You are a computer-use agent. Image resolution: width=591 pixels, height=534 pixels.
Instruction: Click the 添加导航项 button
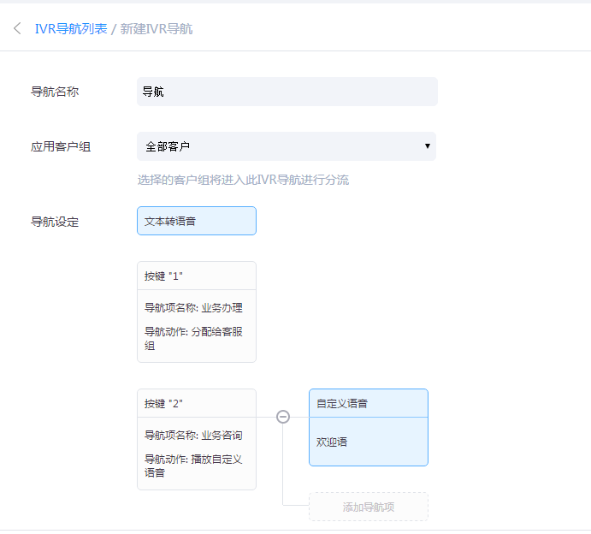click(x=368, y=507)
